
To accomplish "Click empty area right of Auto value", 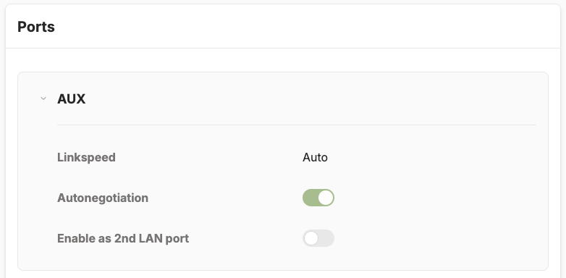I will (433, 157).
